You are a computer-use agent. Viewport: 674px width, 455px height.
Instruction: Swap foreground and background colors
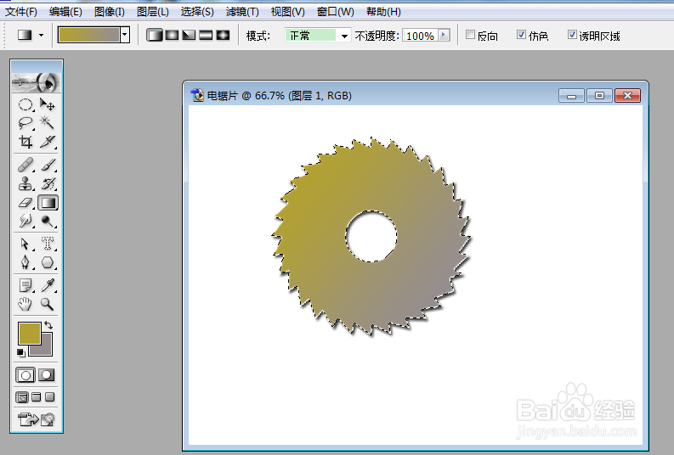48,325
